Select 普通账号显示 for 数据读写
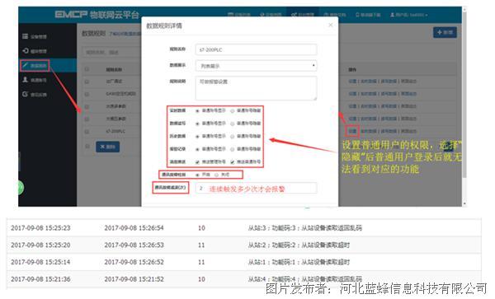This screenshot has width=495, height=299. pos(197,124)
